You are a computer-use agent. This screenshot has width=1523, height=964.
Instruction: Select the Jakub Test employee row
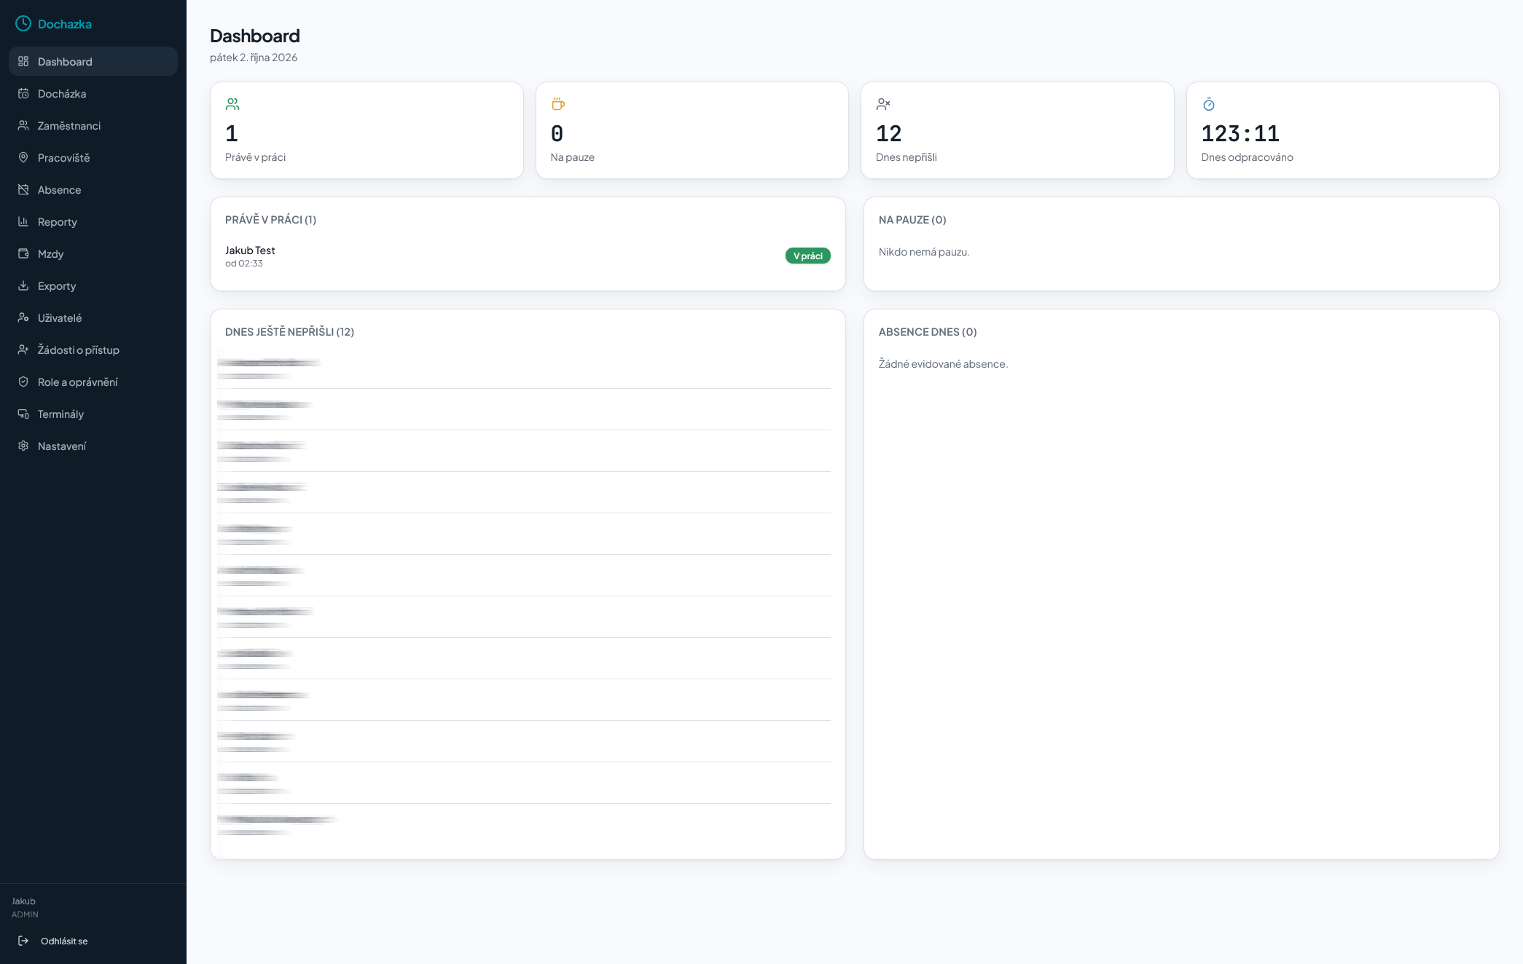528,256
